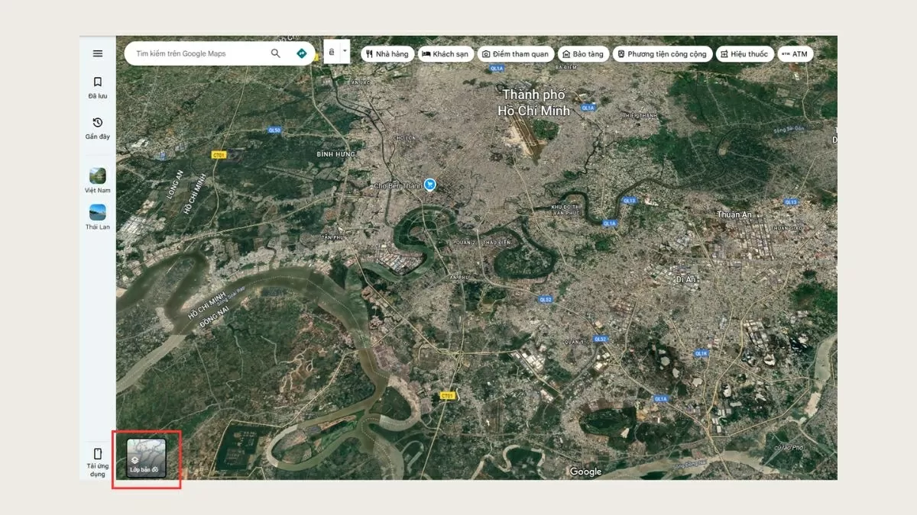The image size is (917, 515).
Task: Toggle the Lớp bản đồ map layer
Action: 146,458
